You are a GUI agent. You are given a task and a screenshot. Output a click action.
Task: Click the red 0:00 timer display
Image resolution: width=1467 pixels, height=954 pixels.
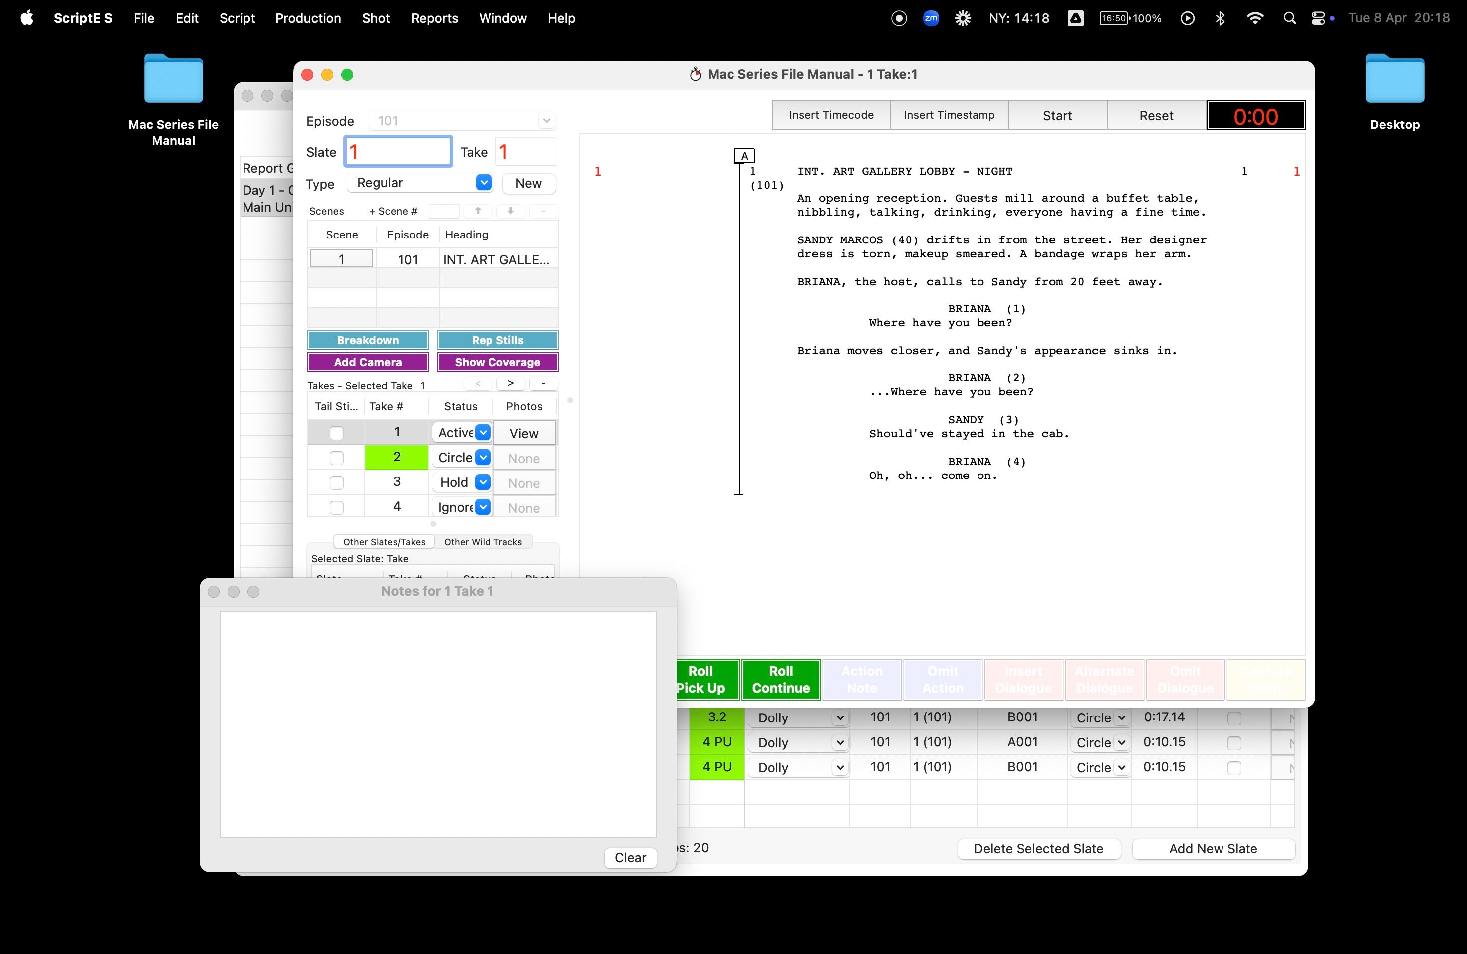click(1255, 116)
